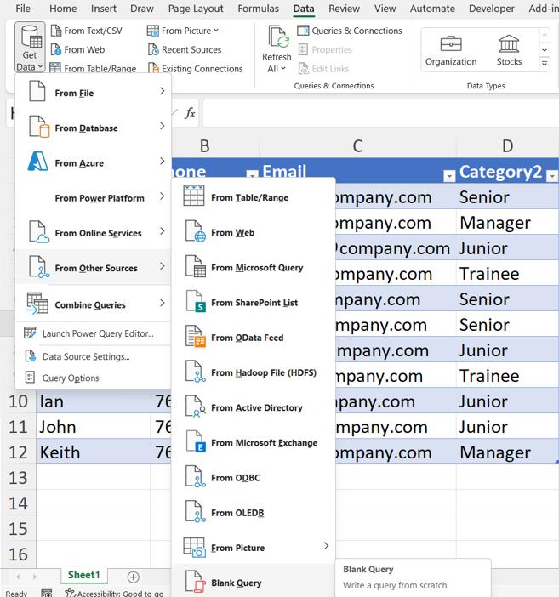
Task: Click the Refresh All icon
Action: (x=277, y=37)
